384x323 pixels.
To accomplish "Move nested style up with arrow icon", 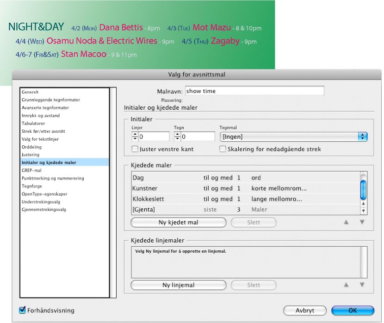I will coord(346,222).
